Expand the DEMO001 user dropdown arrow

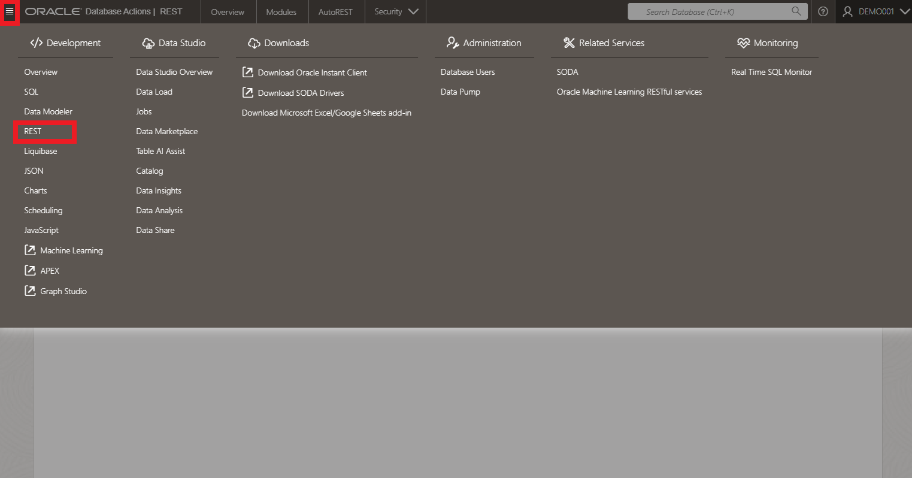point(905,11)
